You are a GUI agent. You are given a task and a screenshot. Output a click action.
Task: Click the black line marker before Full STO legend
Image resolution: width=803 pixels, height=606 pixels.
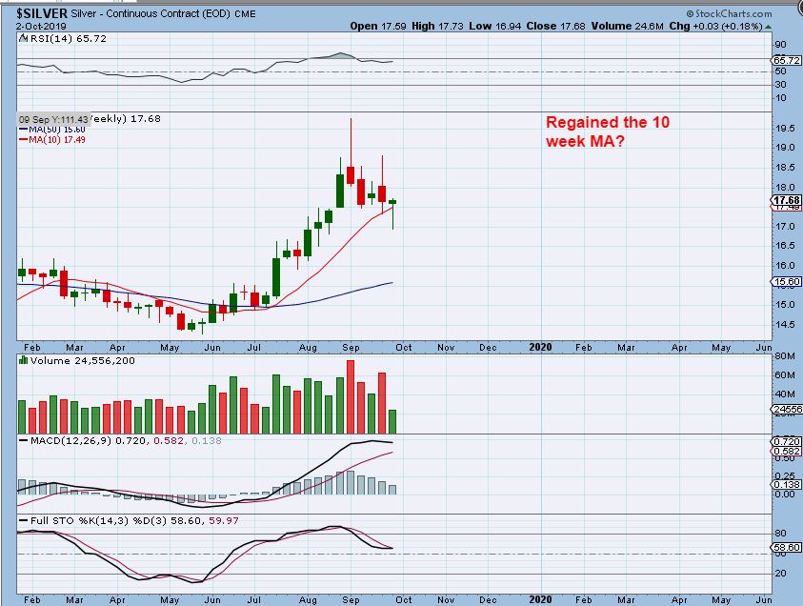(23, 520)
